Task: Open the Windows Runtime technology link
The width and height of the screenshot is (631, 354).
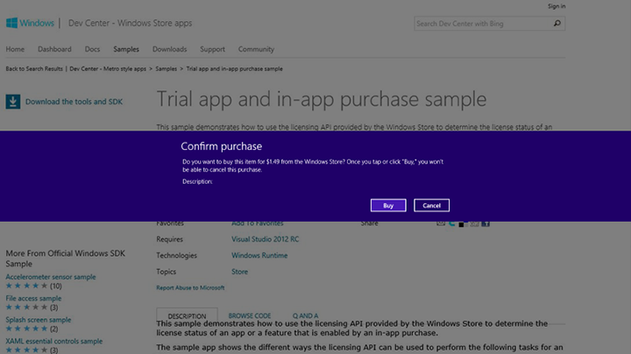Action: click(x=259, y=256)
